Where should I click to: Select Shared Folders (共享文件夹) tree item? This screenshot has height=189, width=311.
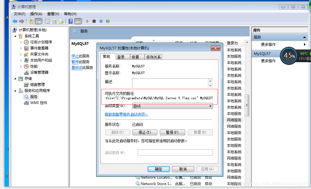39,54
